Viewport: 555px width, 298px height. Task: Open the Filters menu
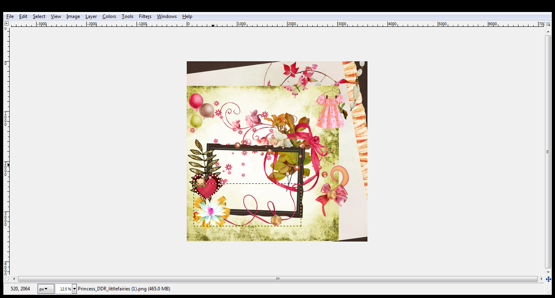click(145, 16)
